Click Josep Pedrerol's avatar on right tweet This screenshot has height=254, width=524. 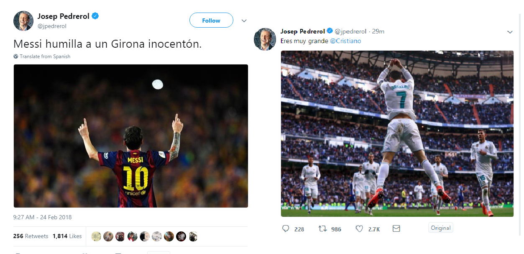265,39
